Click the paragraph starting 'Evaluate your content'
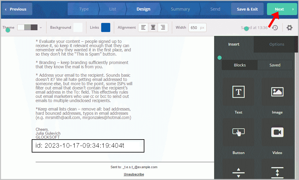 point(83,48)
